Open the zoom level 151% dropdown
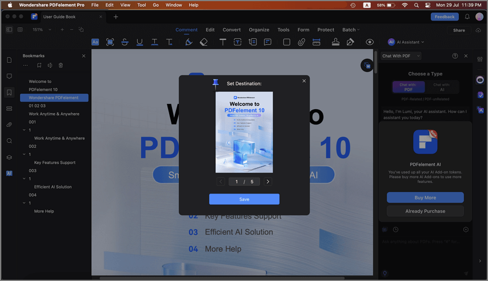This screenshot has width=488, height=281. coord(41,30)
